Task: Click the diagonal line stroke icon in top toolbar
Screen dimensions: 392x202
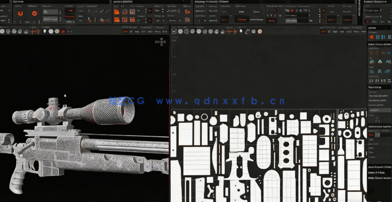Action: pyautogui.click(x=102, y=11)
